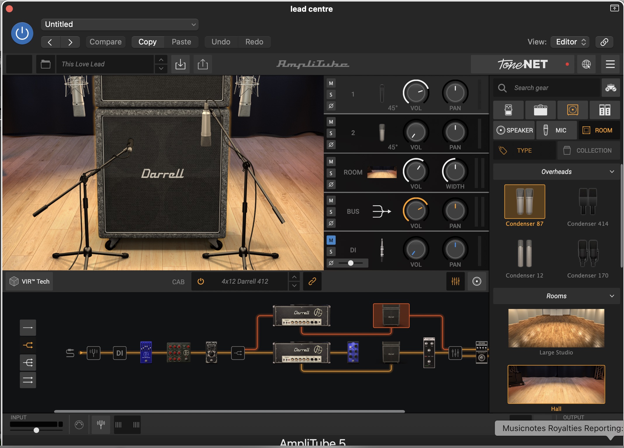Select the upper Darrell amp head

[301, 316]
